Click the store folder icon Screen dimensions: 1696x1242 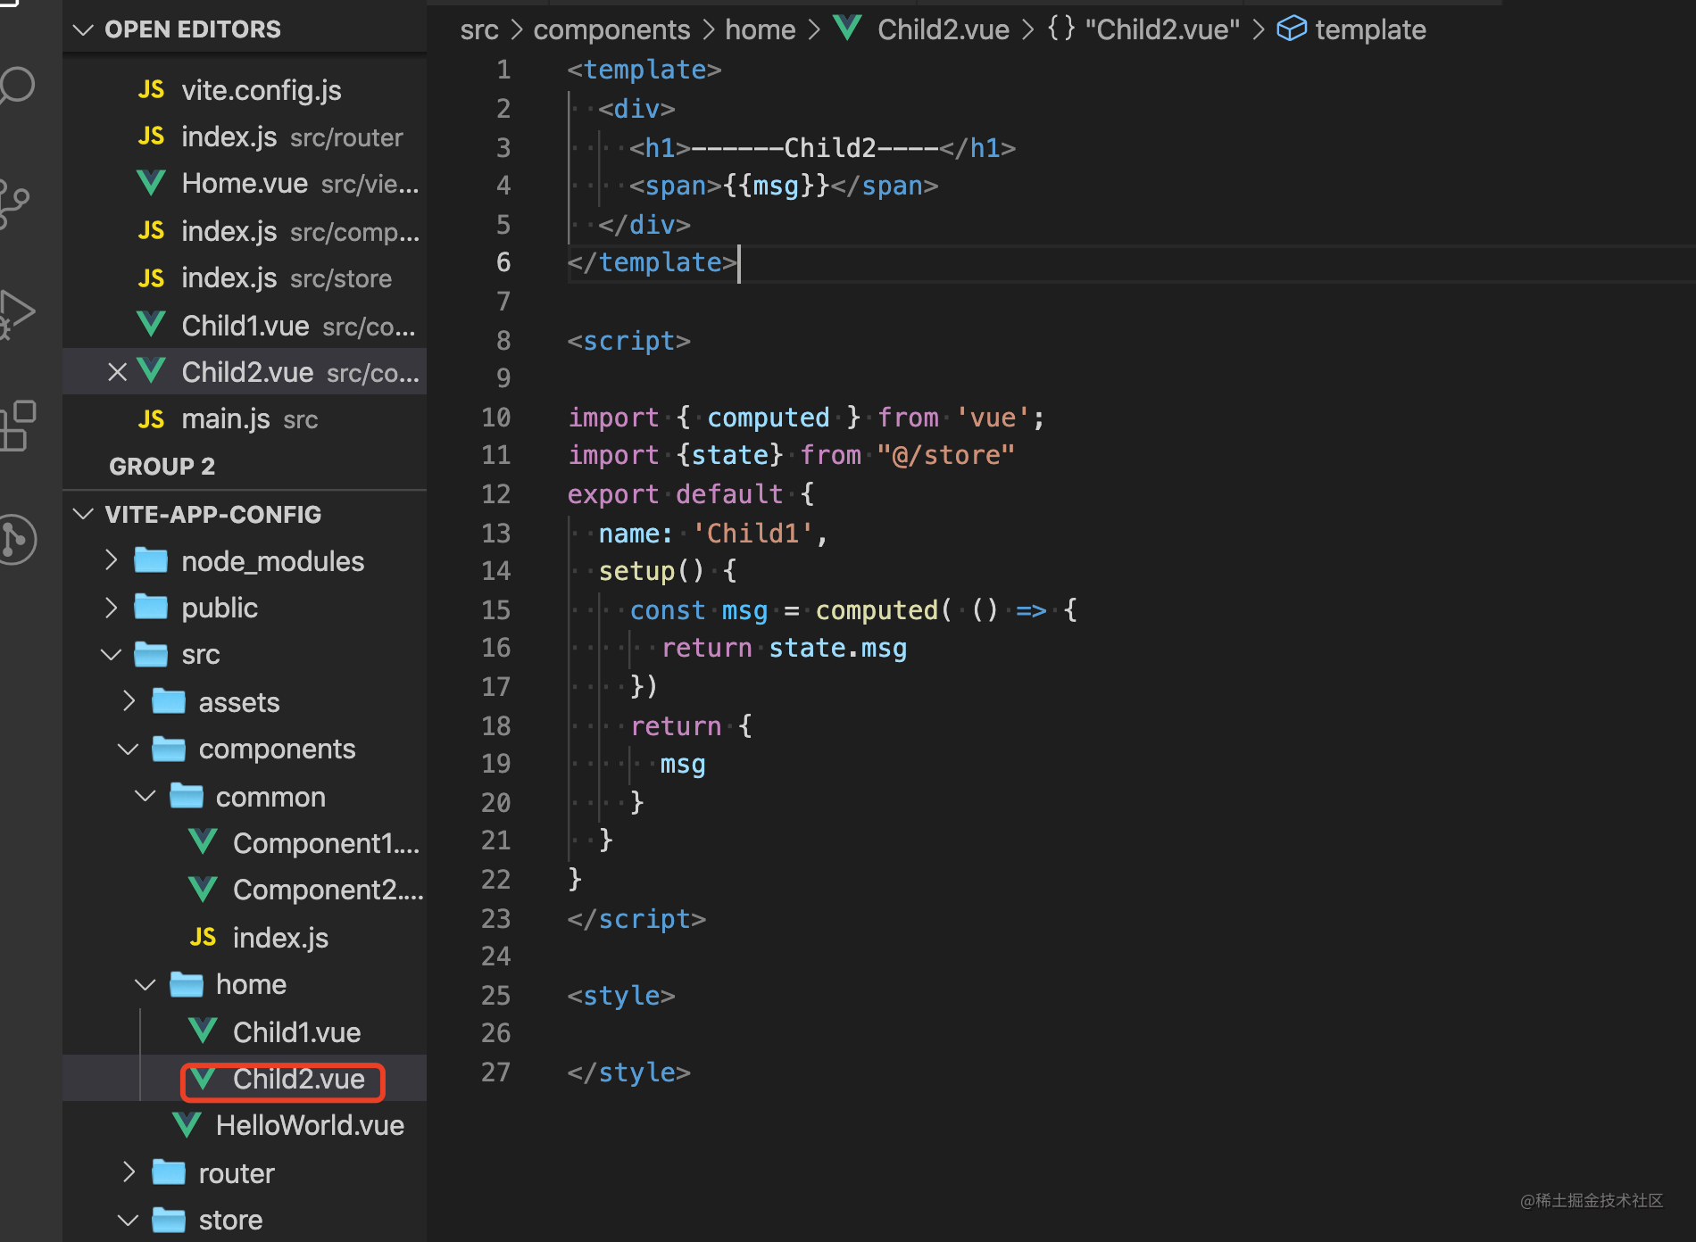169,1219
